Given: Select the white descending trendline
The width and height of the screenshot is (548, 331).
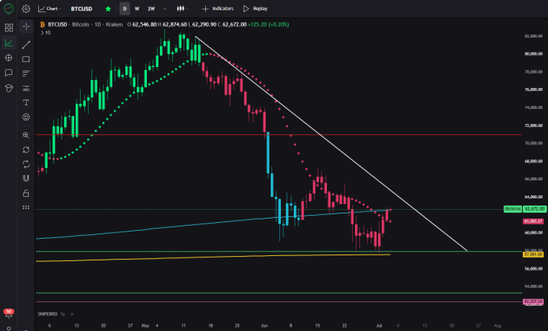Looking at the screenshot, I should 331,144.
